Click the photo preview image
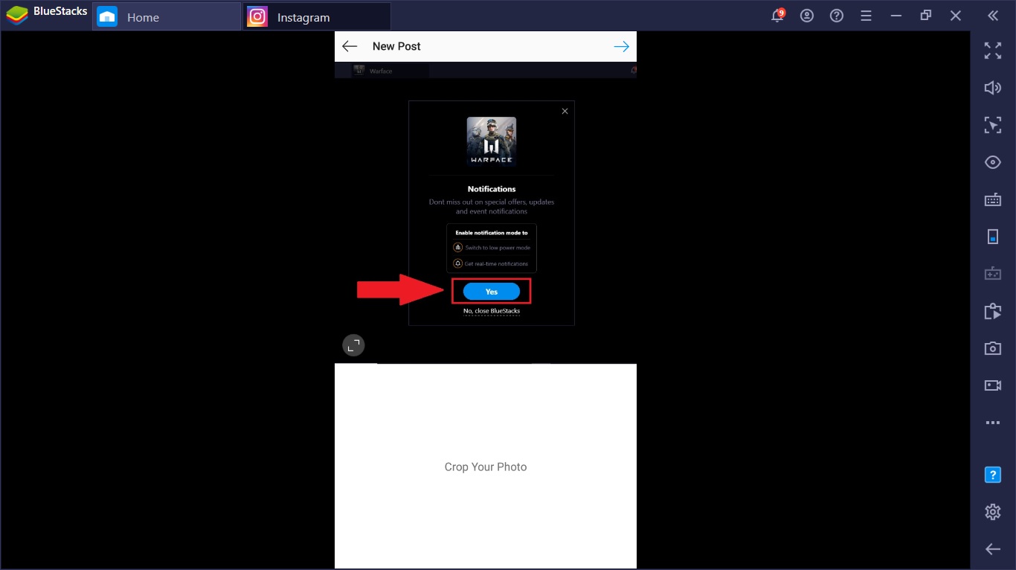 486,212
